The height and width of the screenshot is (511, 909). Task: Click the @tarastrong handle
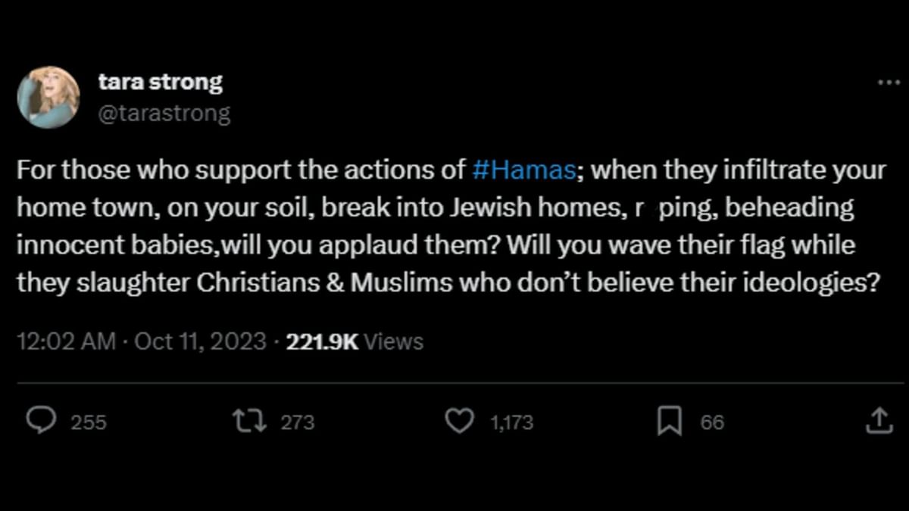[164, 114]
